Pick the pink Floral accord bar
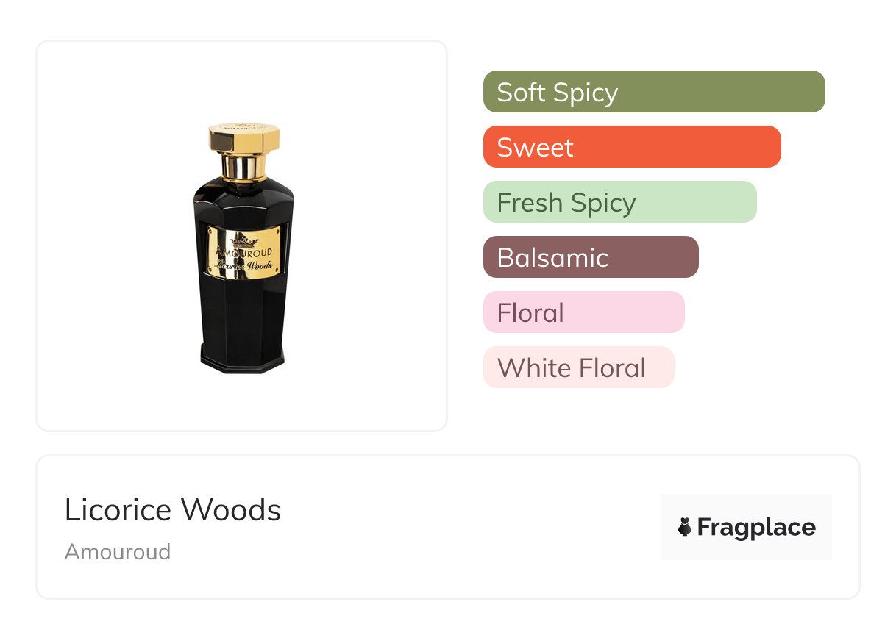This screenshot has width=896, height=635. [x=583, y=312]
